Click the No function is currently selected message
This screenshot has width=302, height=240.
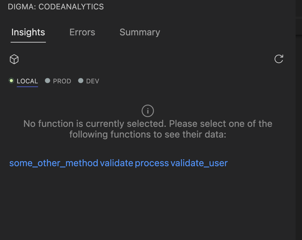pyautogui.click(x=148, y=129)
